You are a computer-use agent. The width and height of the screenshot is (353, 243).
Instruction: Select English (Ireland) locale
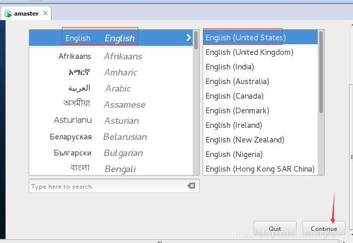(x=260, y=125)
